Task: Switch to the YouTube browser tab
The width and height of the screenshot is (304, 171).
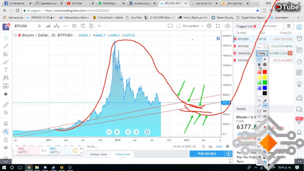Action: (x=80, y=3)
